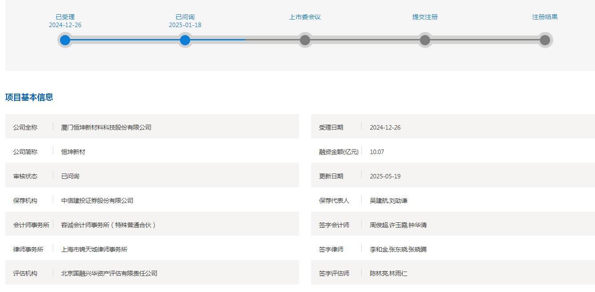The width and height of the screenshot is (595, 292).
Task: Select the 上市委会议 gray stage circle
Action: coord(305,40)
